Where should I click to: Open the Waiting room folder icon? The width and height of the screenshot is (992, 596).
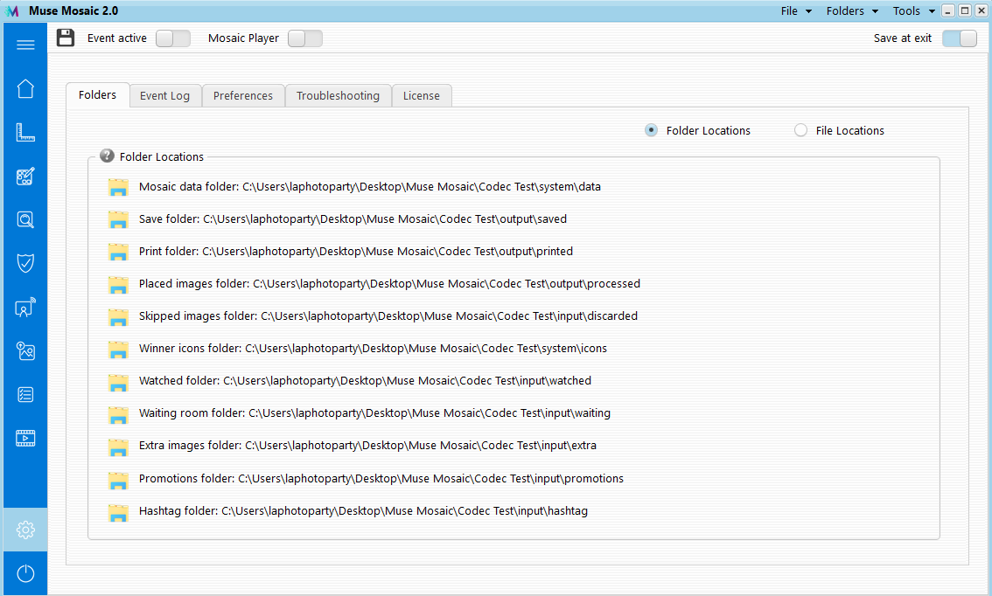click(118, 414)
